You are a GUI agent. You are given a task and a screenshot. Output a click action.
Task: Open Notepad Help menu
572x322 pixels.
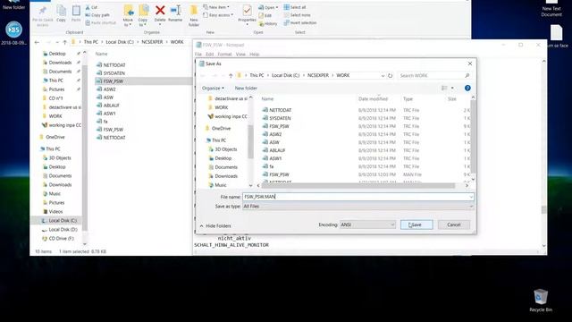point(254,54)
